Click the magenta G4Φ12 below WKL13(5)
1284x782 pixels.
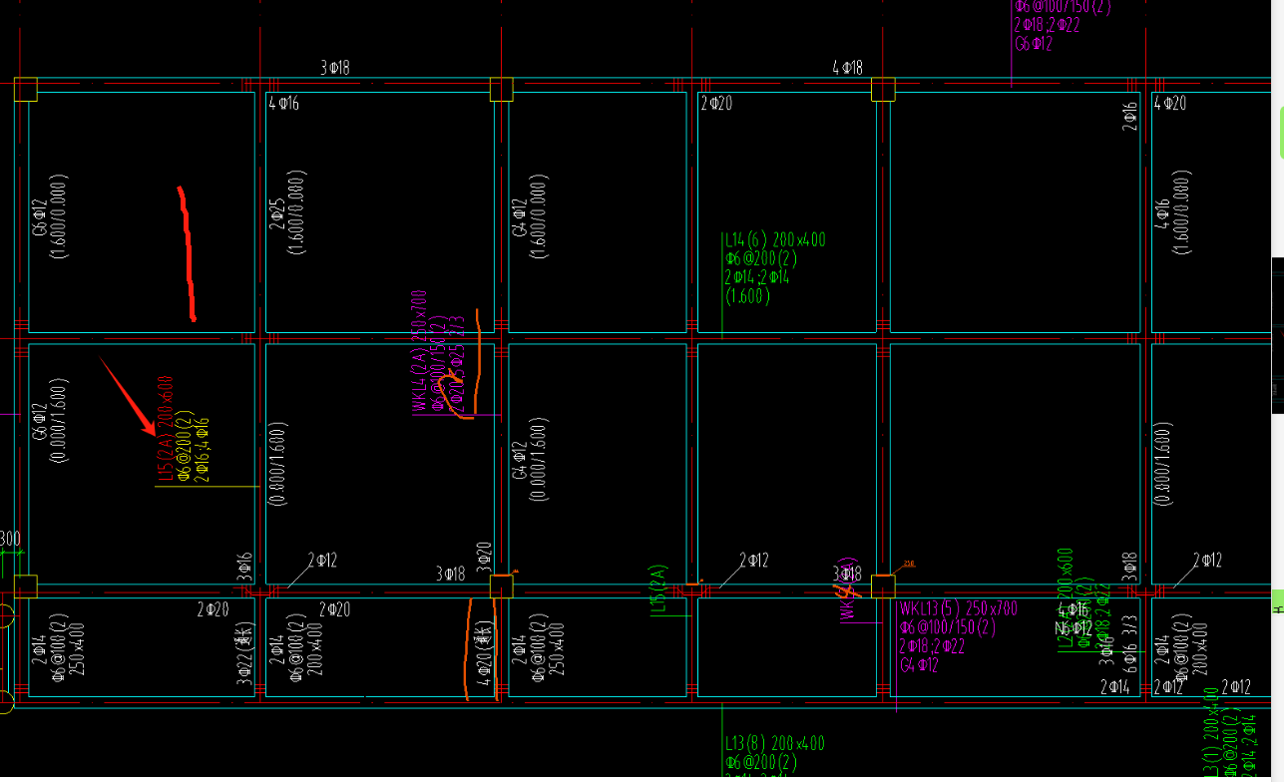919,665
